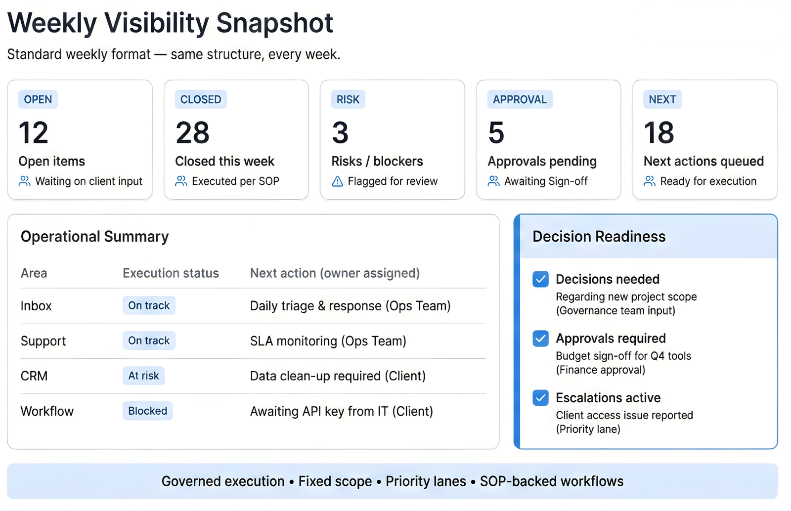791x511 pixels.
Task: Select the At risk status badge for CRM
Action: tap(143, 376)
